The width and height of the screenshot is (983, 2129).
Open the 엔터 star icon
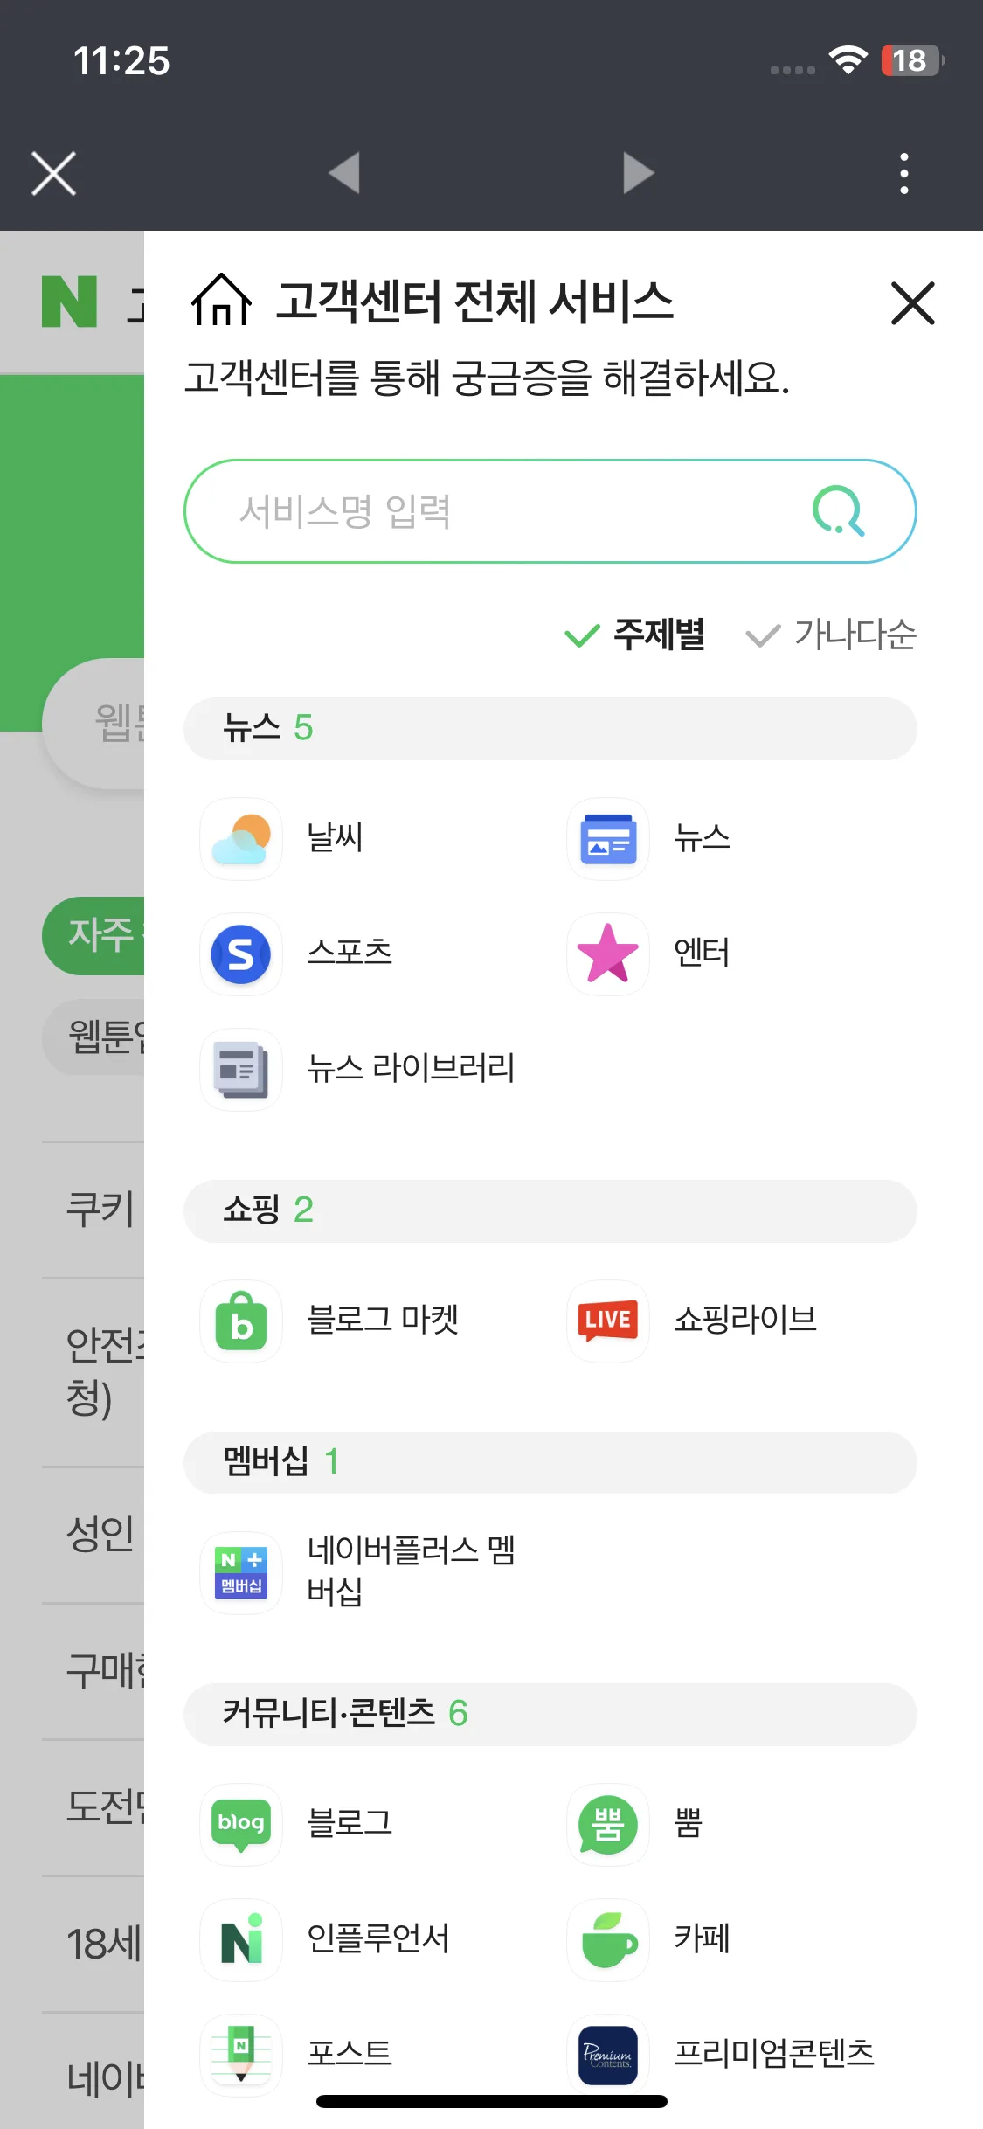[608, 954]
